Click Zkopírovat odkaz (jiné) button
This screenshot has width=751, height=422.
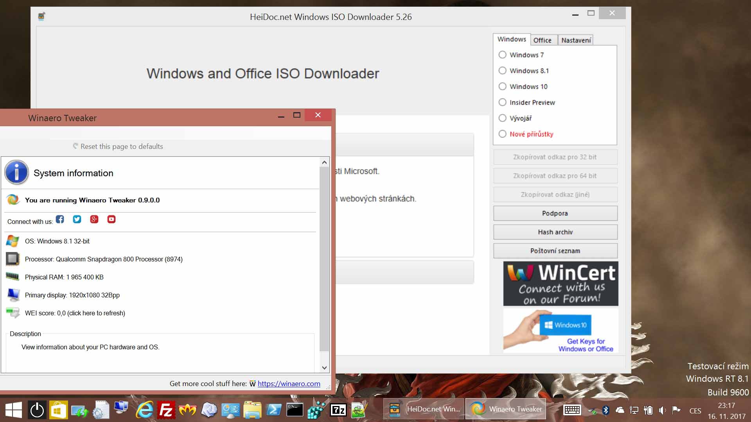(555, 195)
